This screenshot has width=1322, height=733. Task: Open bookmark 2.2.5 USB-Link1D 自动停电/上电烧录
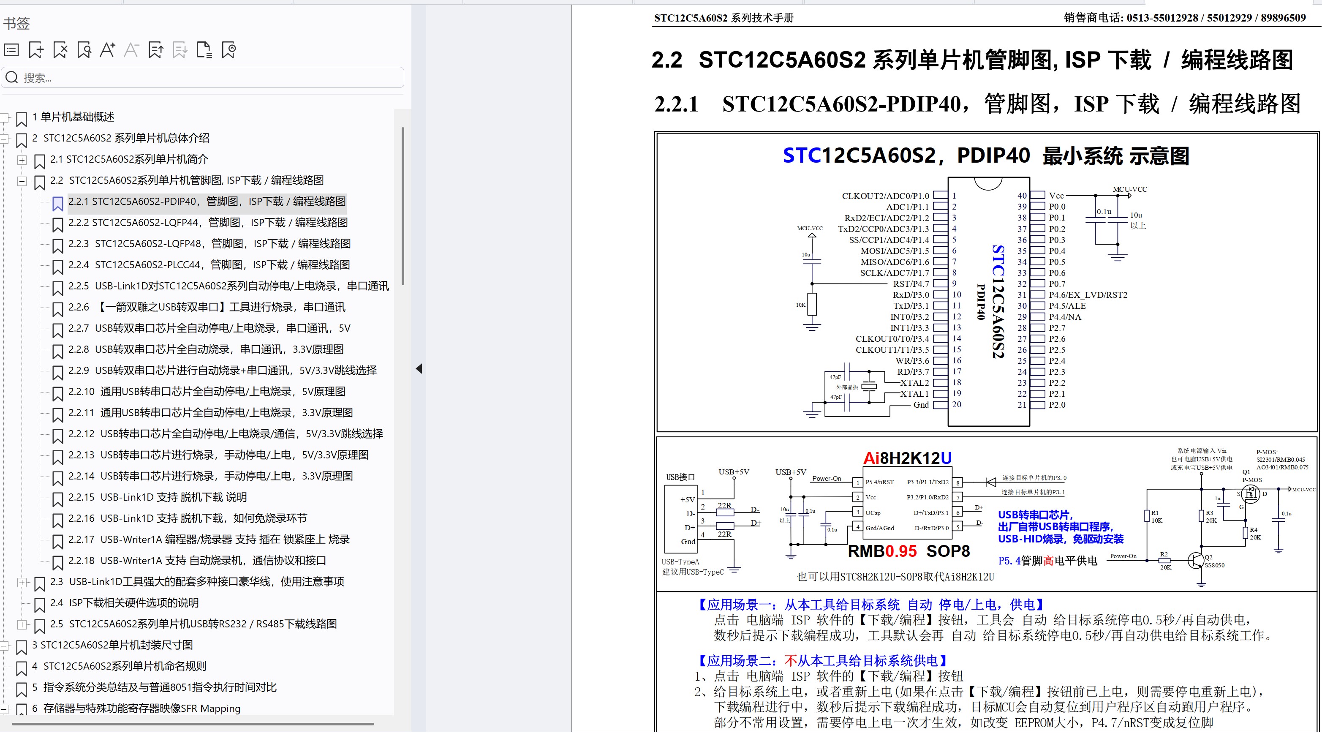coord(228,286)
